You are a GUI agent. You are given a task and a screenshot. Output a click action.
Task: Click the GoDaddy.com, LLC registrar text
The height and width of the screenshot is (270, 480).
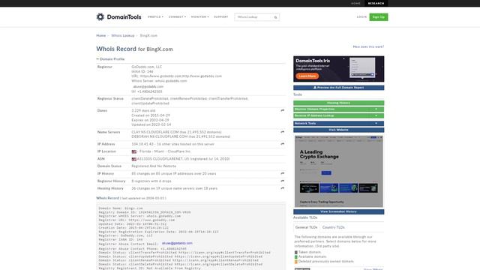[x=147, y=67]
